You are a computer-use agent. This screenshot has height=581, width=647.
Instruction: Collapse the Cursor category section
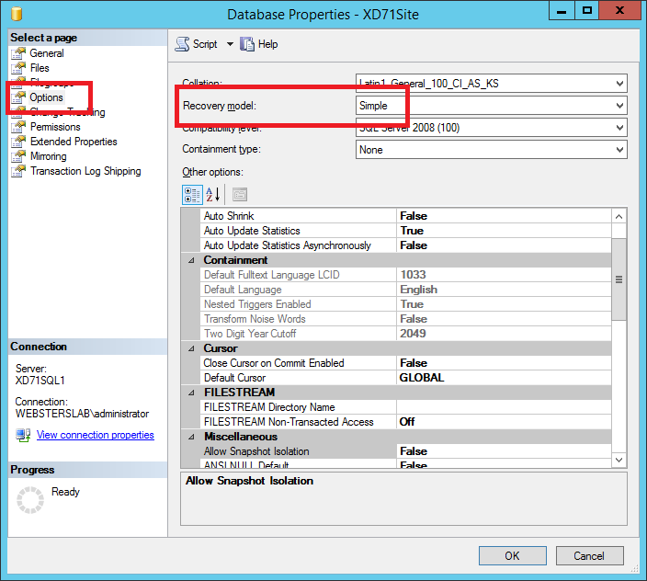tap(191, 348)
